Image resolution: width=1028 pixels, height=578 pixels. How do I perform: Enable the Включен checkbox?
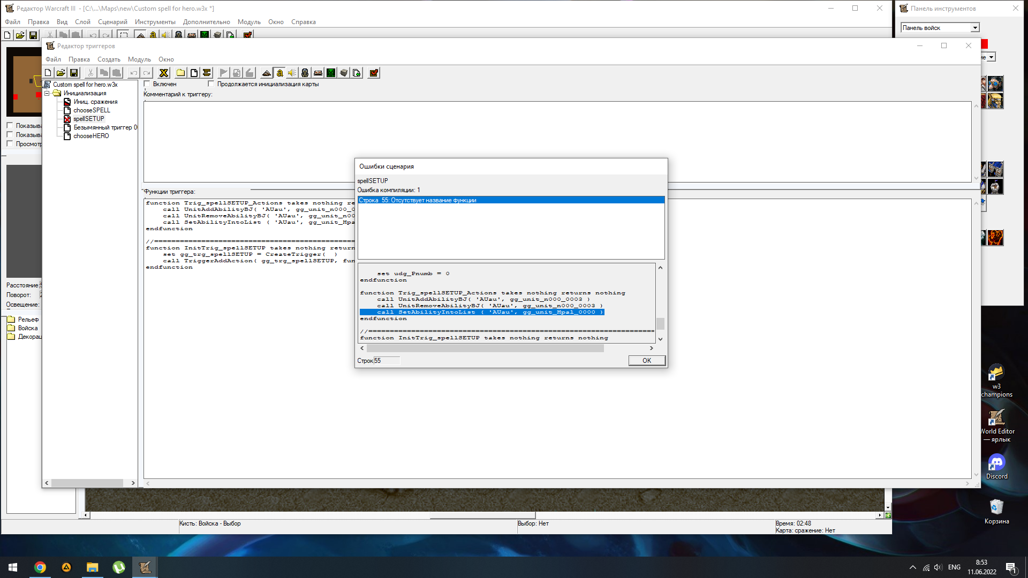click(147, 84)
